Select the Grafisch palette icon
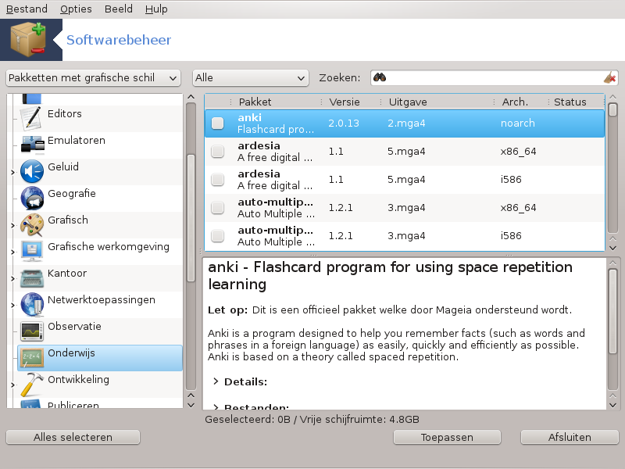625x469 pixels. click(x=31, y=224)
